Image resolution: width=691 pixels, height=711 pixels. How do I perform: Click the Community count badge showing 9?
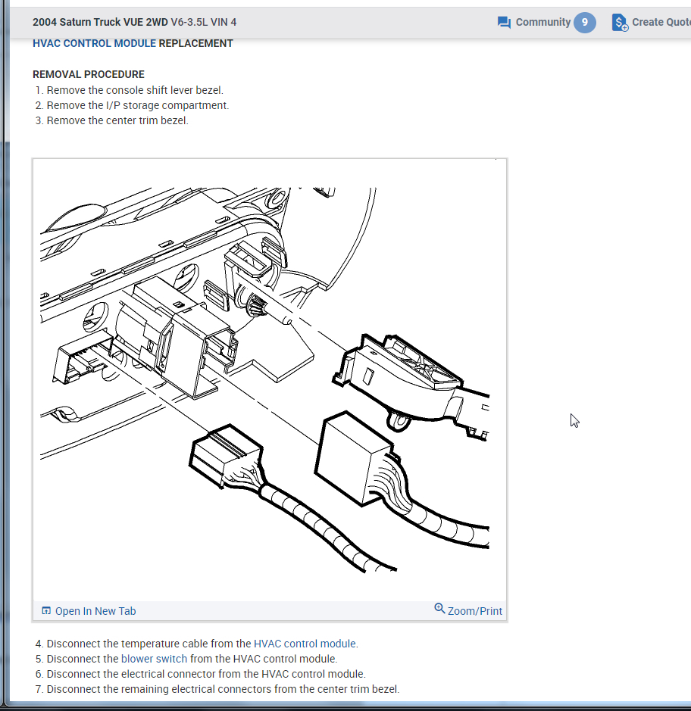click(x=585, y=22)
